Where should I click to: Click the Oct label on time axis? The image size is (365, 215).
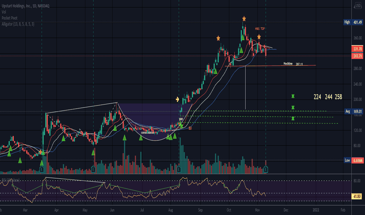tap(229, 210)
